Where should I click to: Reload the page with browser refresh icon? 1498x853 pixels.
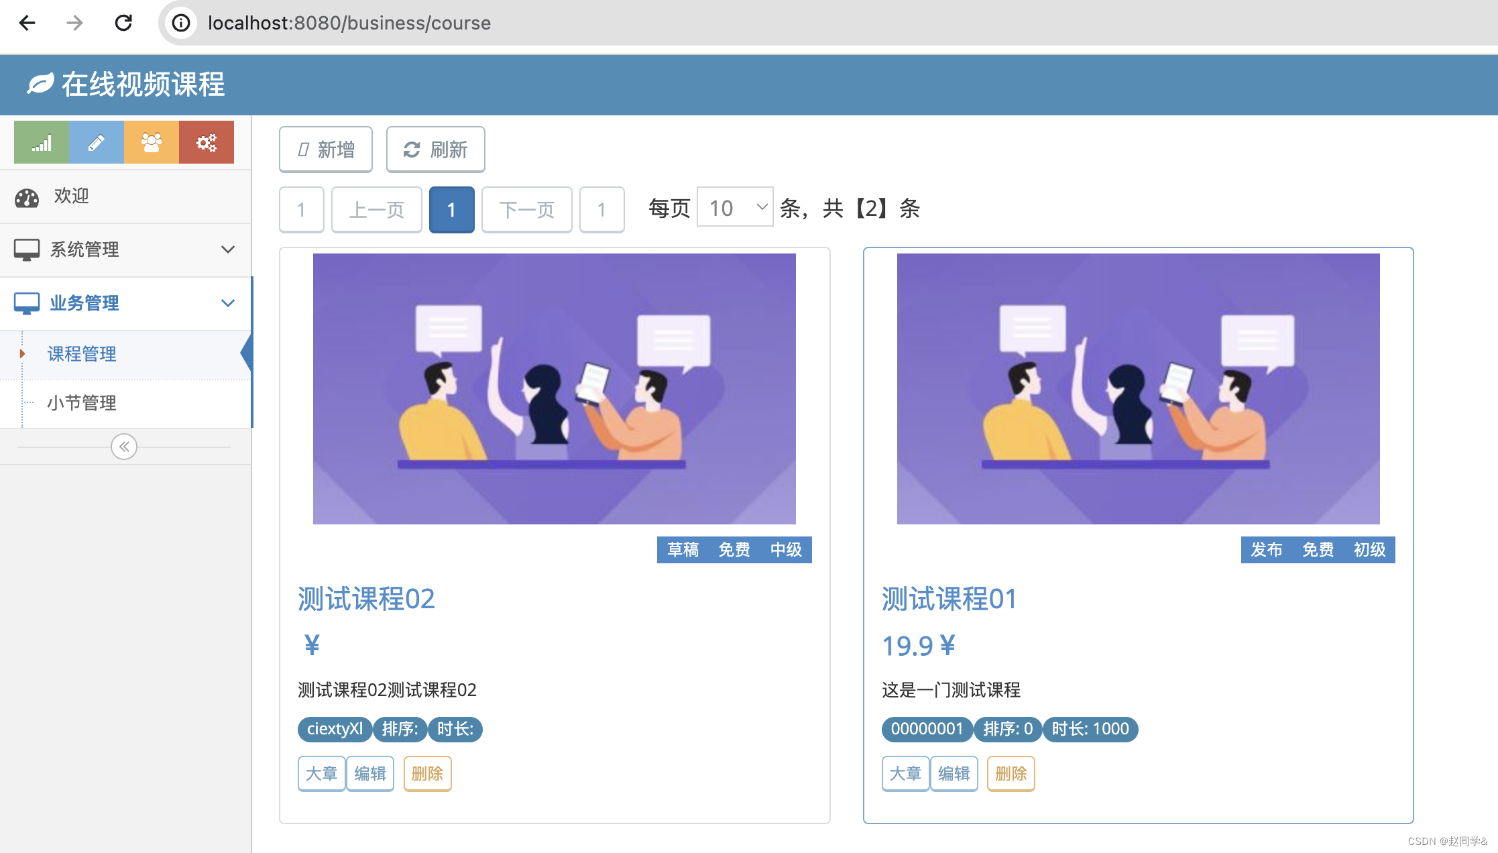123,23
